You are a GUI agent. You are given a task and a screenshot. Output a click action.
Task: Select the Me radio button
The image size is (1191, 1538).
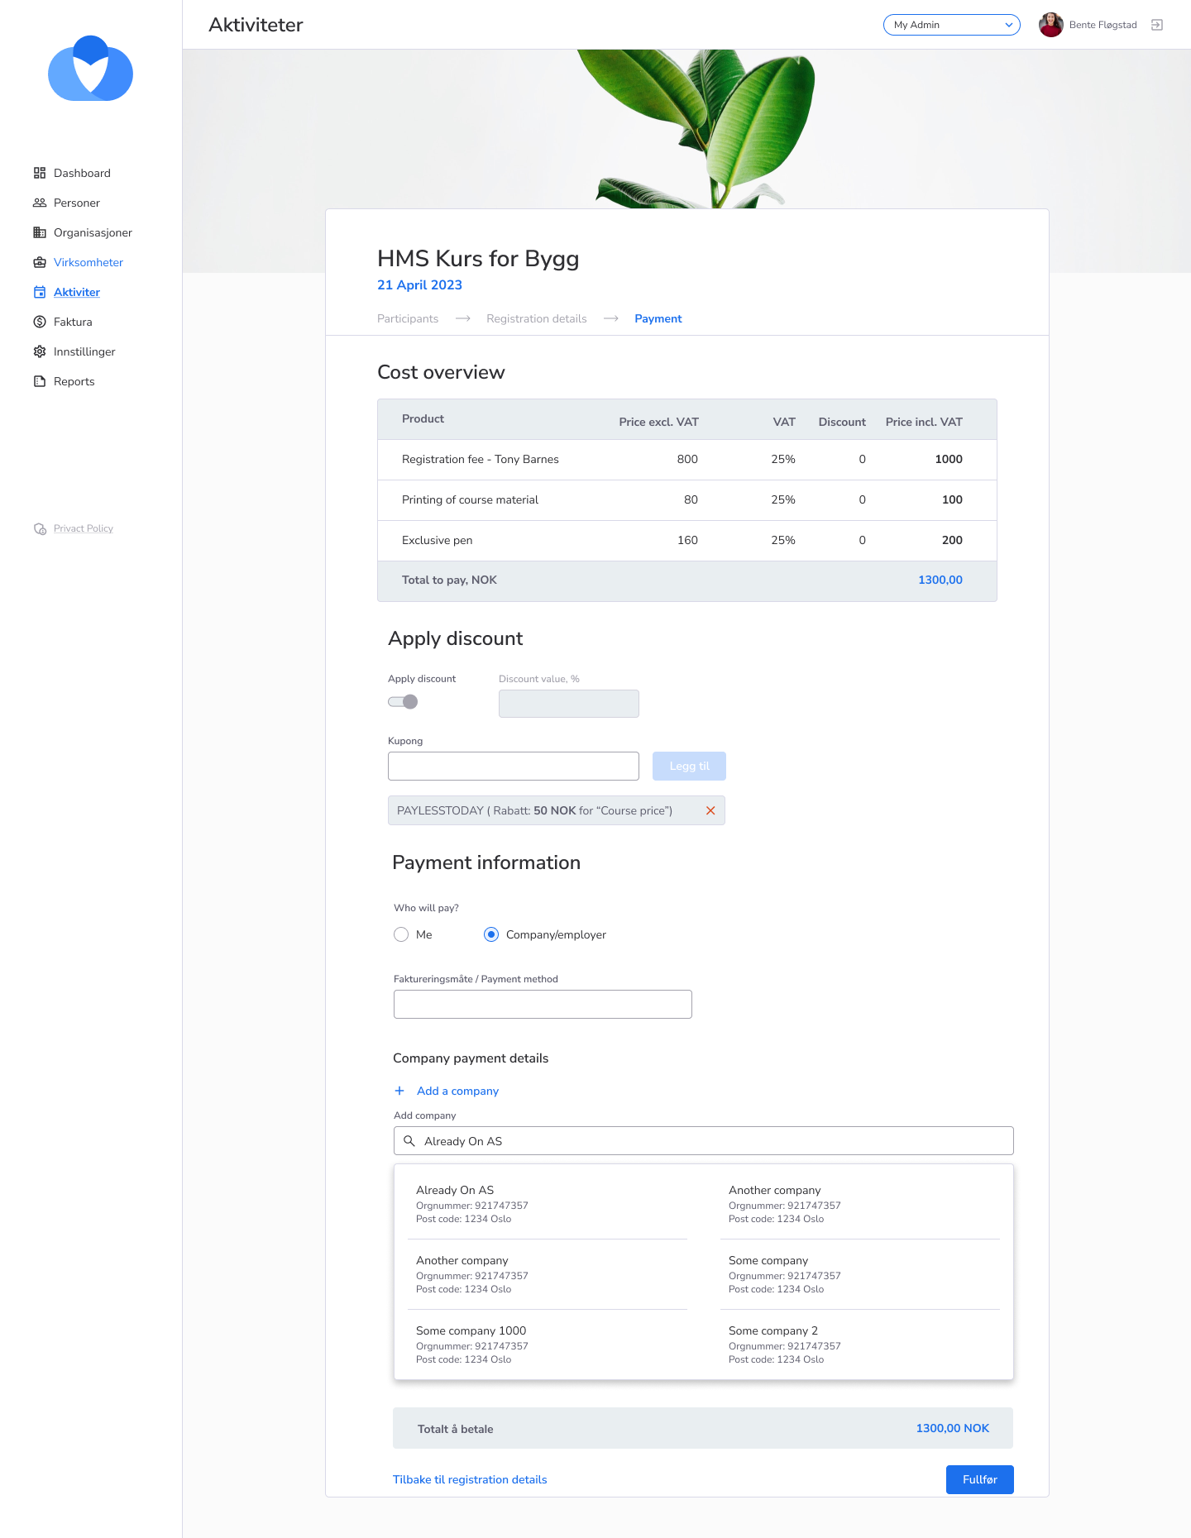coord(401,934)
